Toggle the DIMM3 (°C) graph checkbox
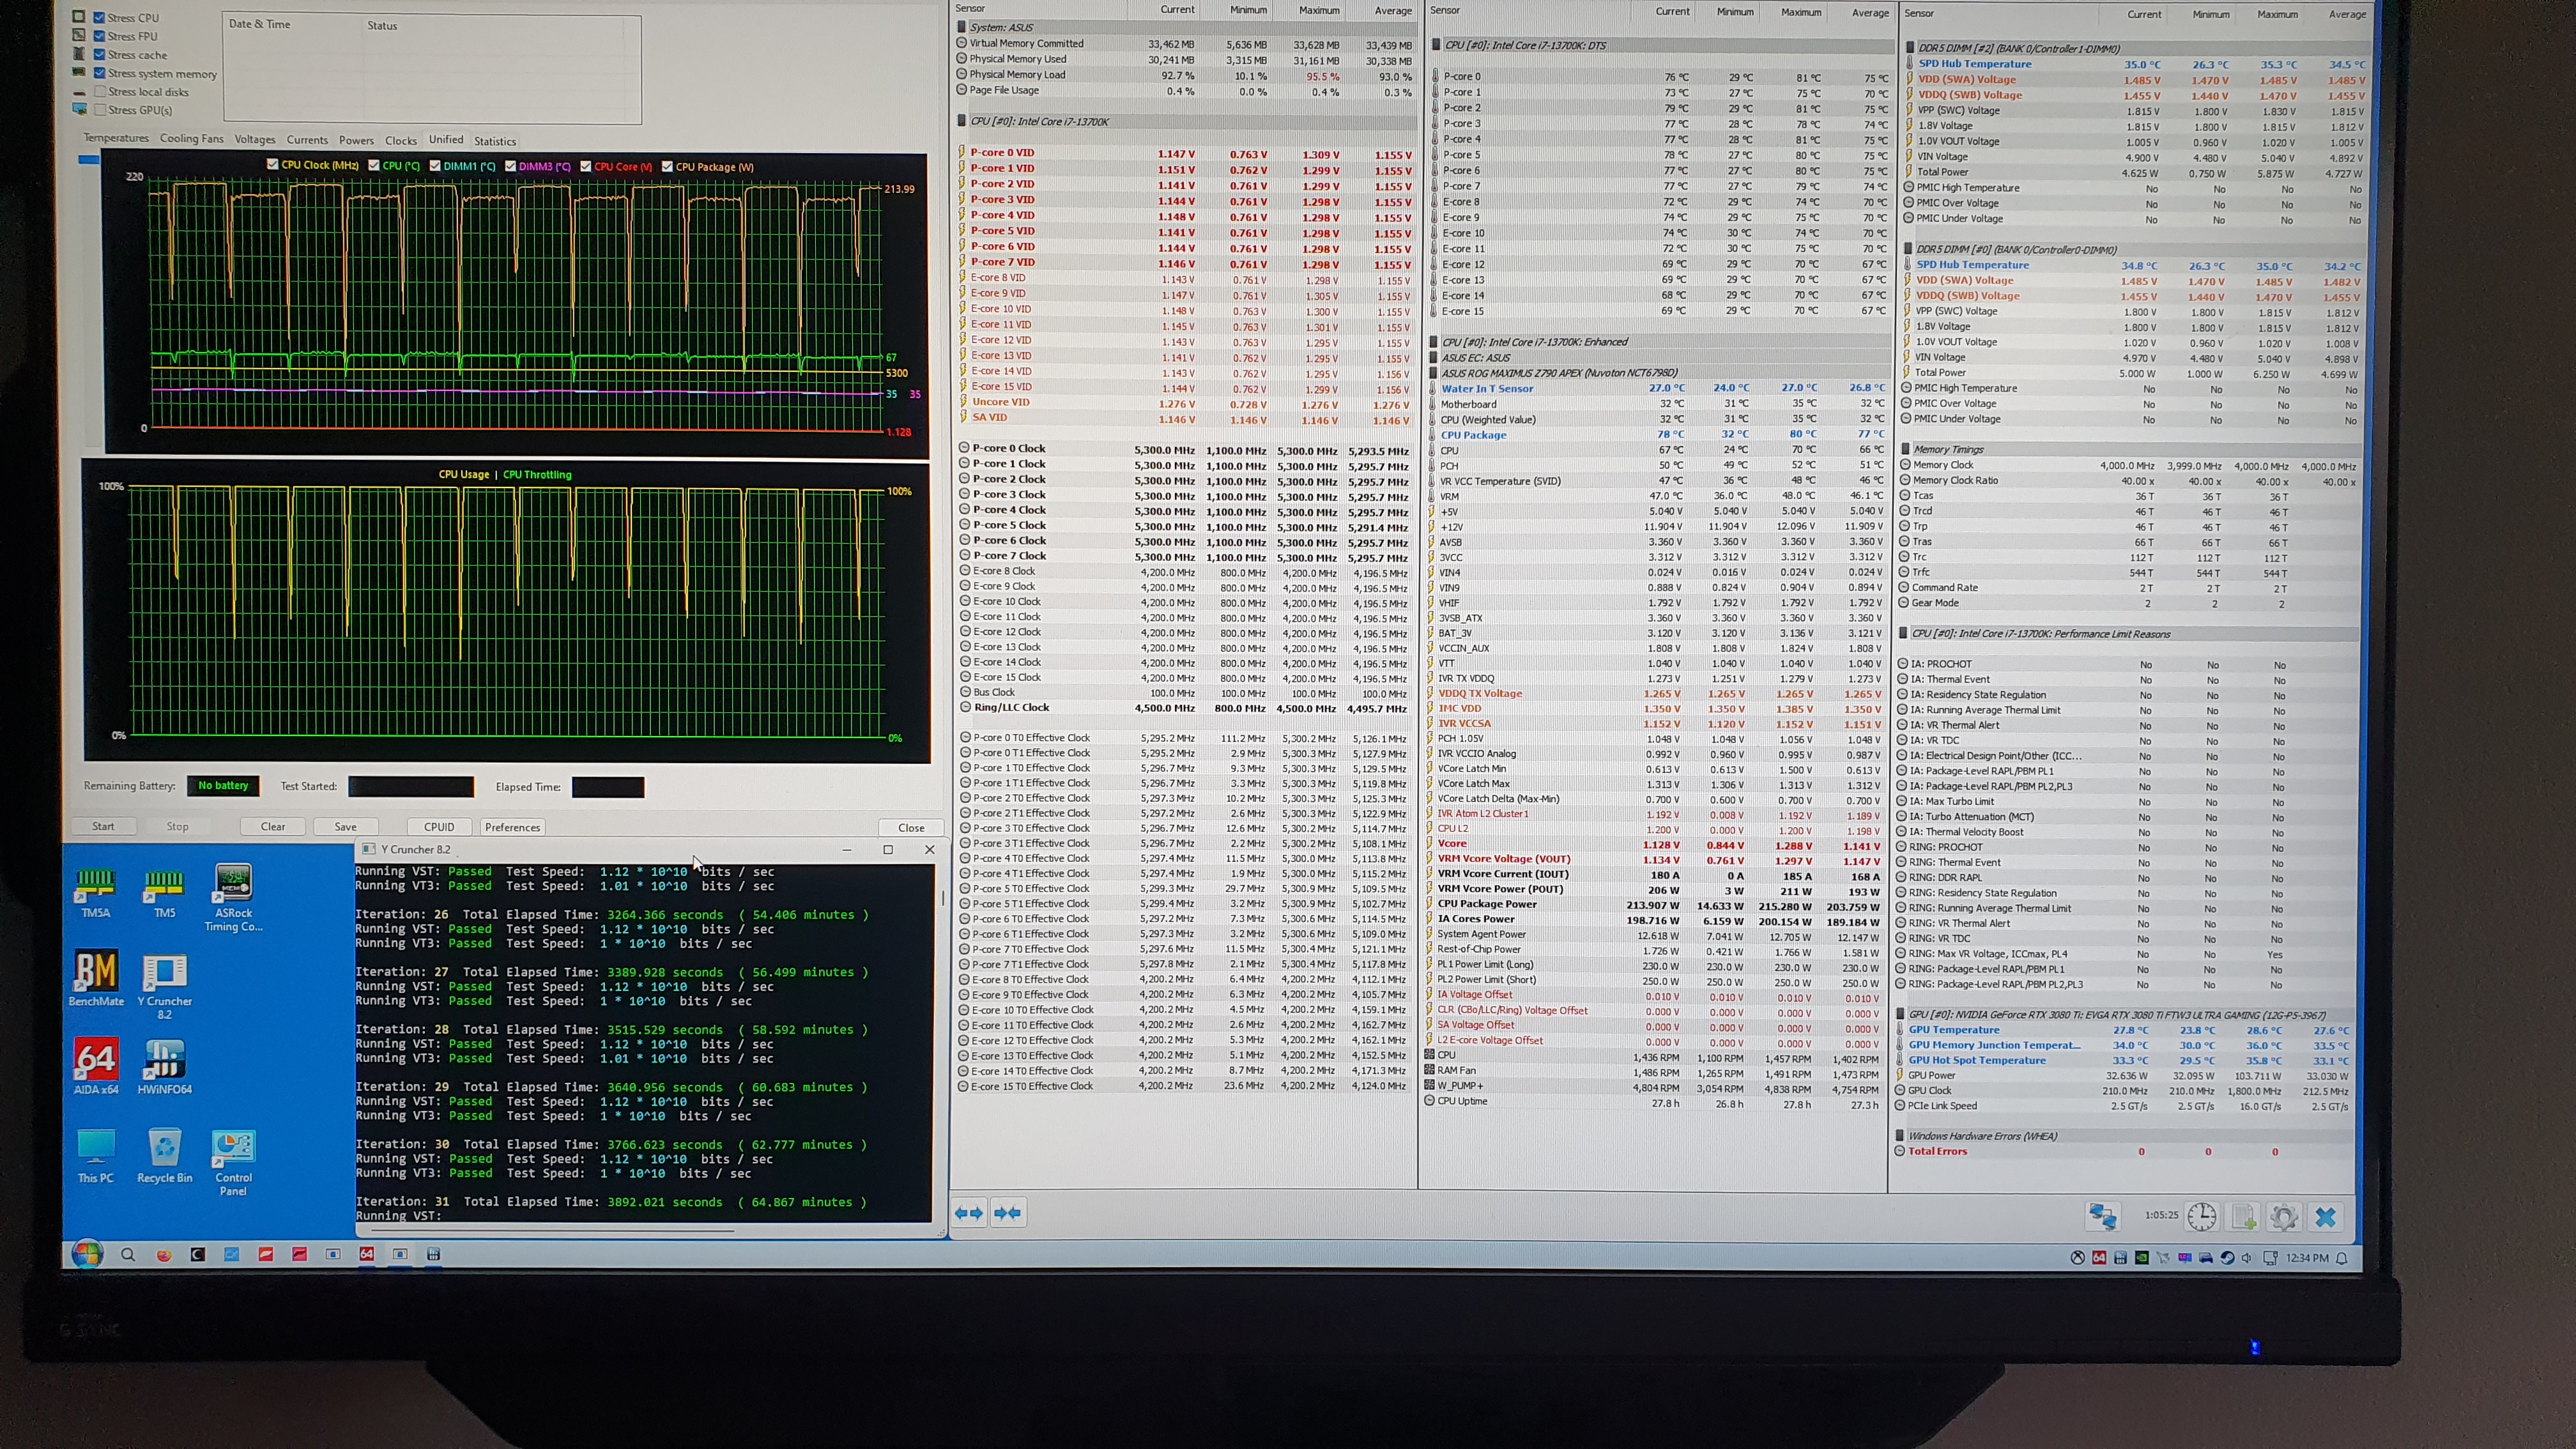2576x1449 pixels. (x=511, y=166)
